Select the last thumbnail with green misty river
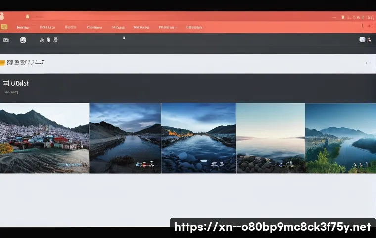 point(340,138)
